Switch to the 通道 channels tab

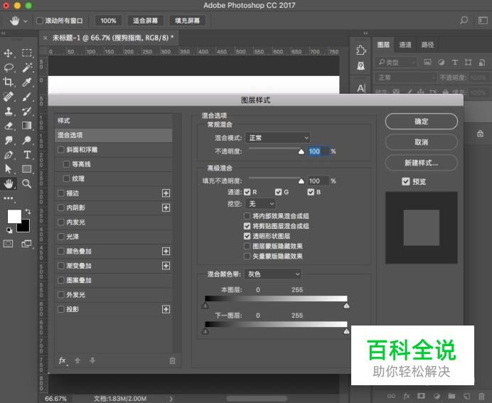click(x=405, y=45)
